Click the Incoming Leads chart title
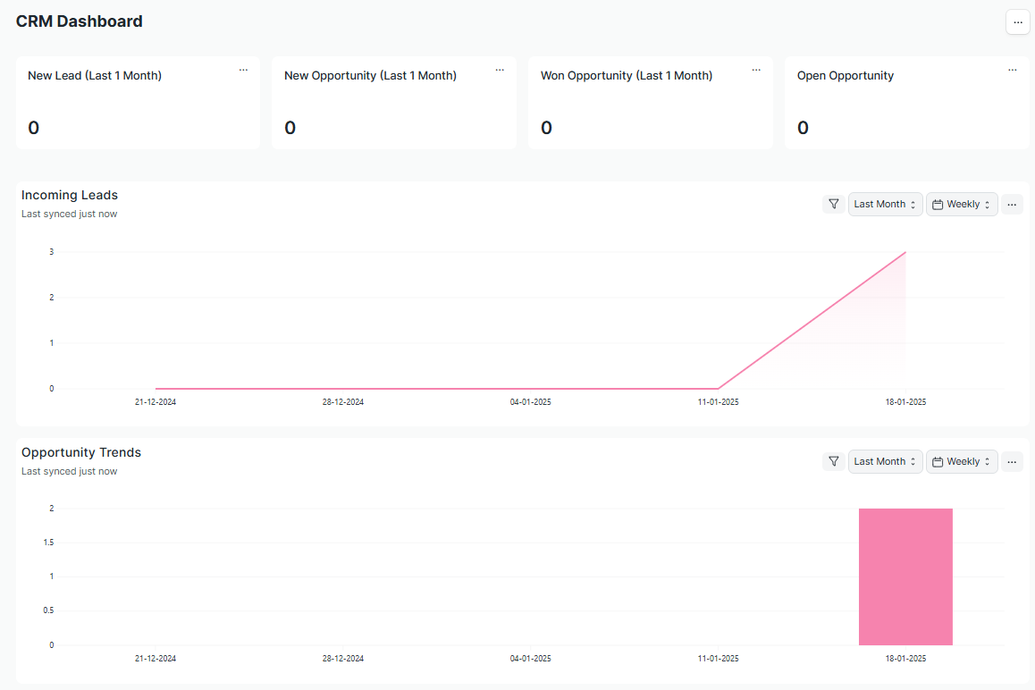Viewport: 1035px width, 690px height. 70,195
